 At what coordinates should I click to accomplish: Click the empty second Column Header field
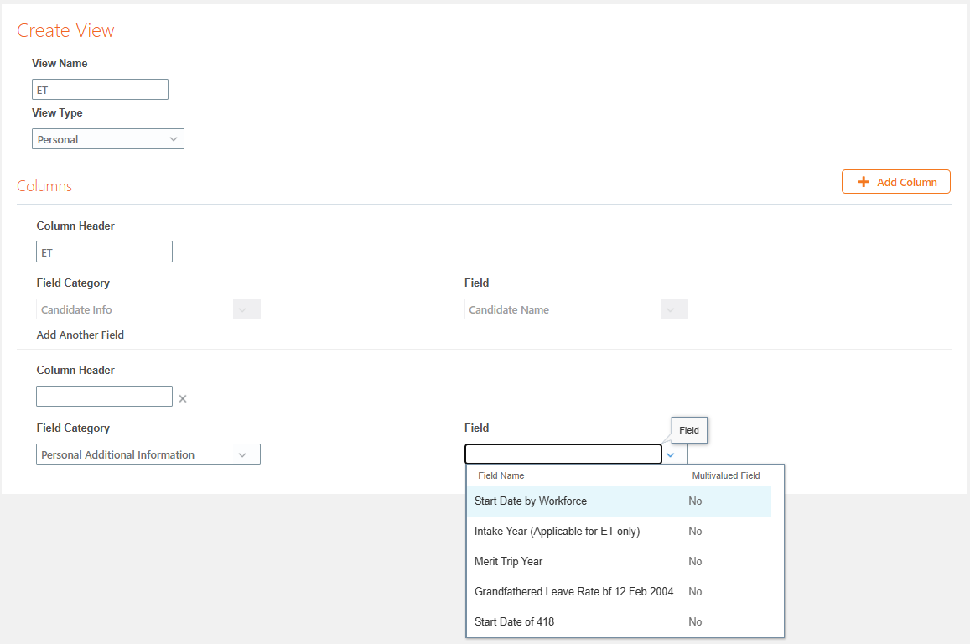104,396
